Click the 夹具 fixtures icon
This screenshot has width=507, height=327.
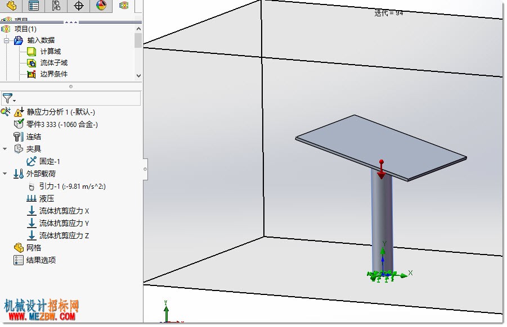click(19, 149)
